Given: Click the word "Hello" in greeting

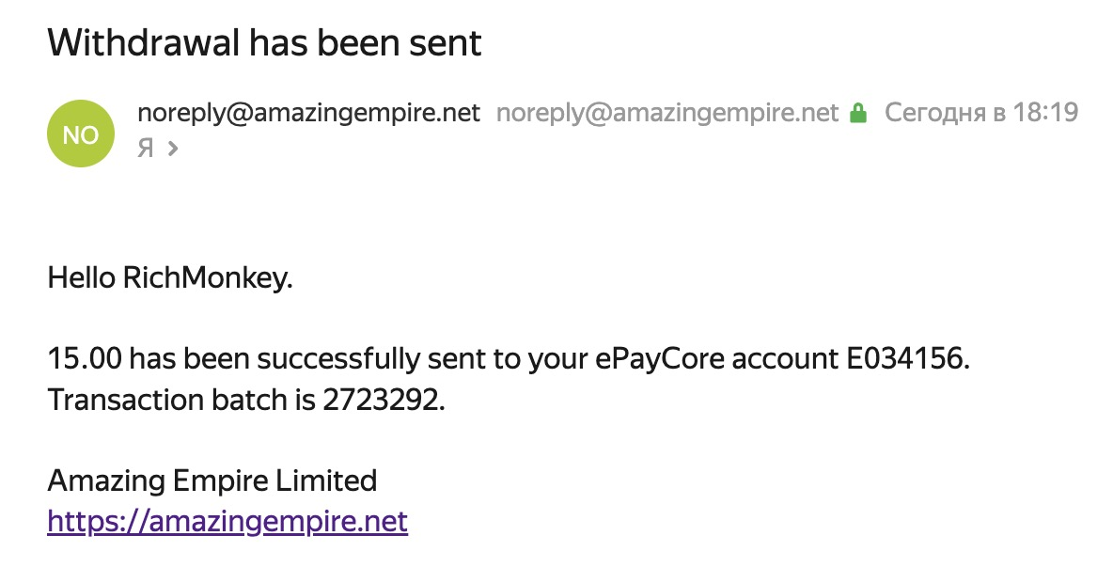Looking at the screenshot, I should tap(82, 279).
